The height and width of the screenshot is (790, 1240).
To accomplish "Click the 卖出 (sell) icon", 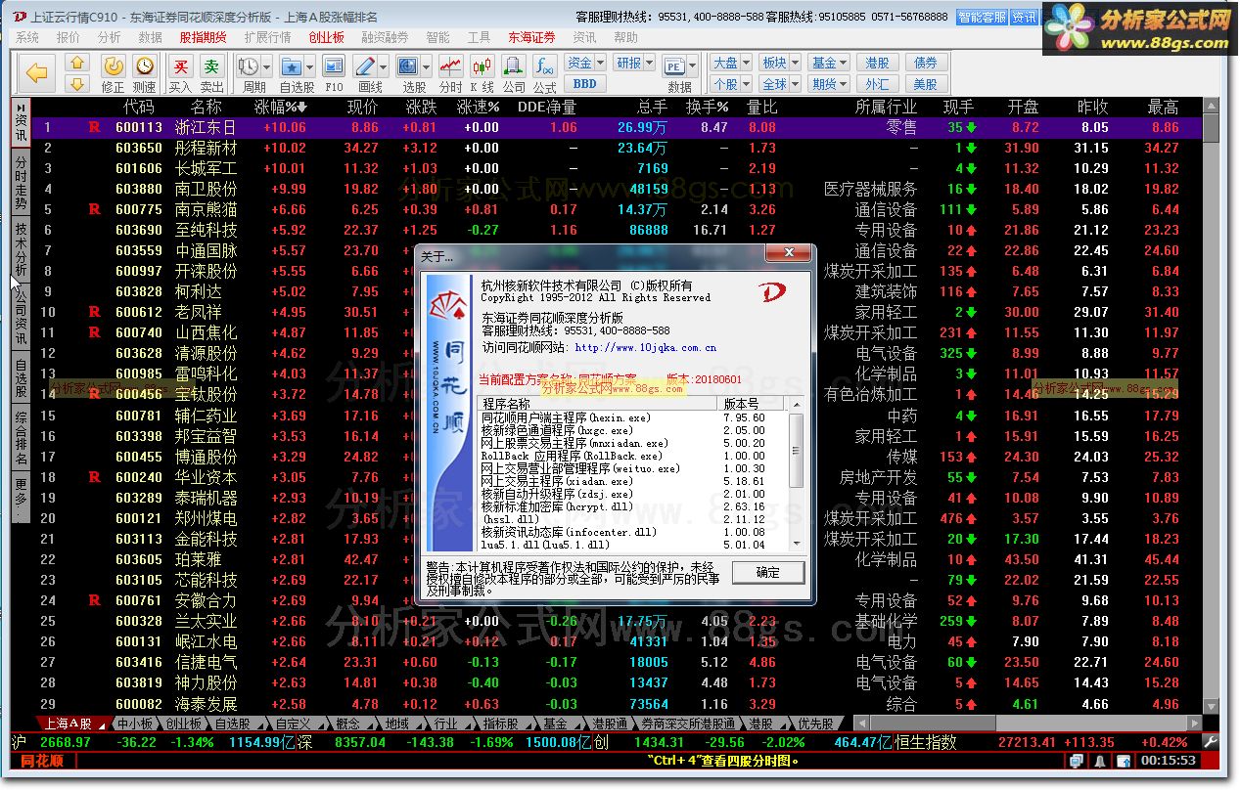I will pyautogui.click(x=211, y=66).
